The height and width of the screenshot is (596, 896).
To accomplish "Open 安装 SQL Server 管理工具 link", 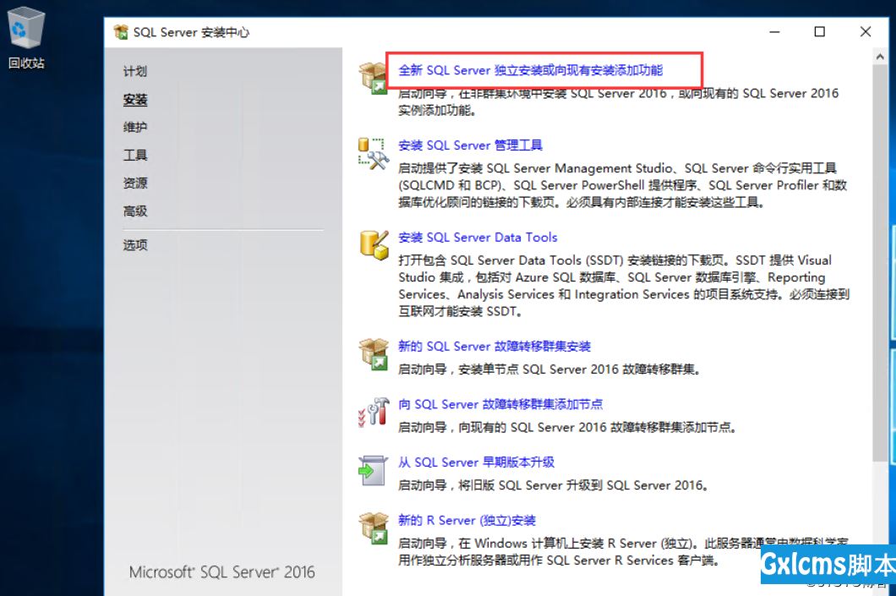I will point(470,145).
